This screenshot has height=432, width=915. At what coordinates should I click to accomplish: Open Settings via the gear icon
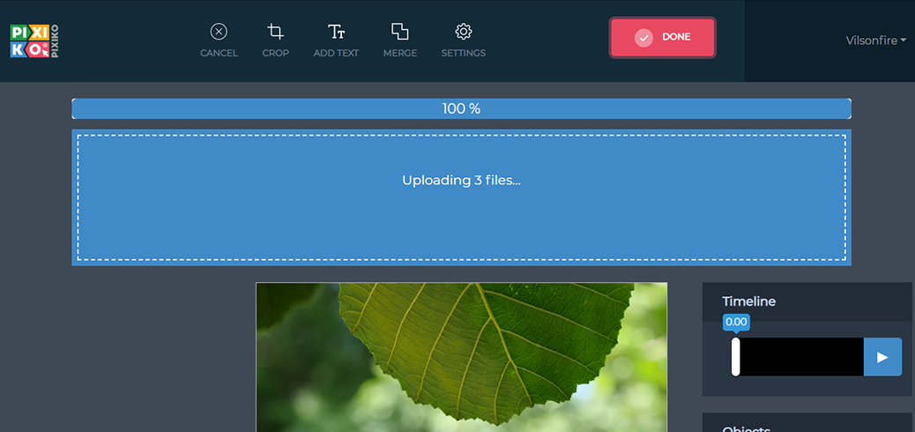[x=464, y=41]
